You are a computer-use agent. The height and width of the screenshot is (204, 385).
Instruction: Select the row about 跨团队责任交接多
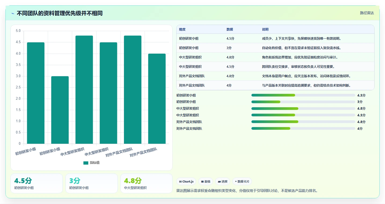coord(275,66)
